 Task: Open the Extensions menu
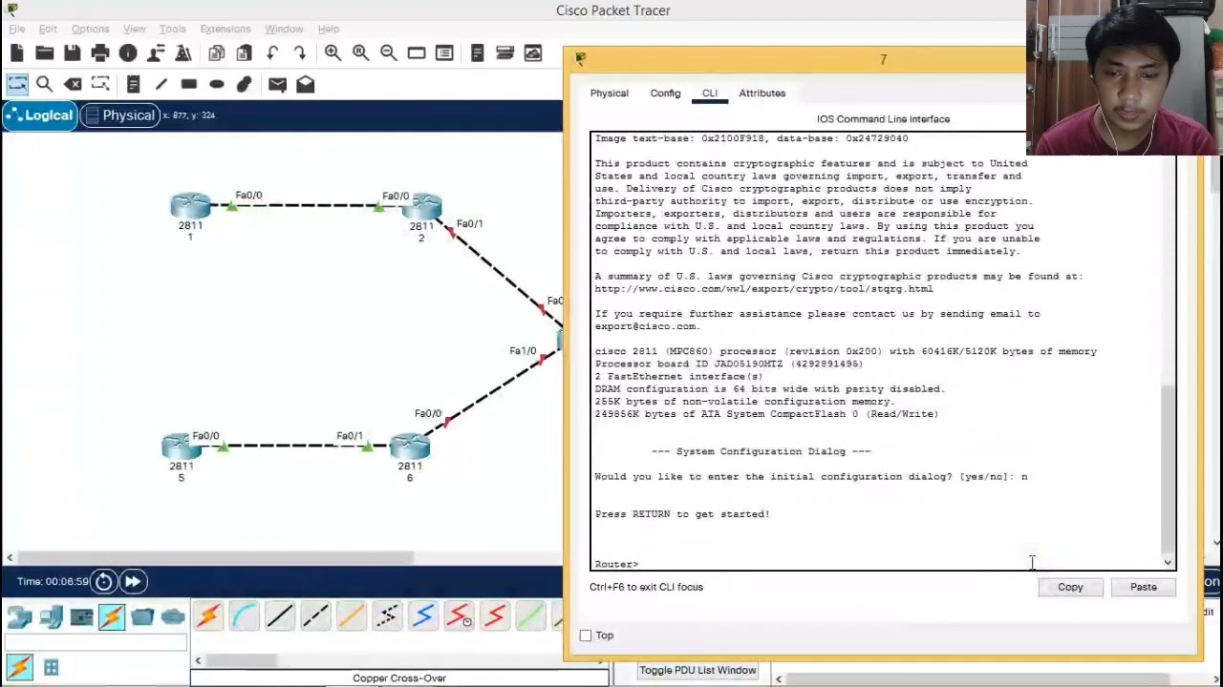pos(225,30)
